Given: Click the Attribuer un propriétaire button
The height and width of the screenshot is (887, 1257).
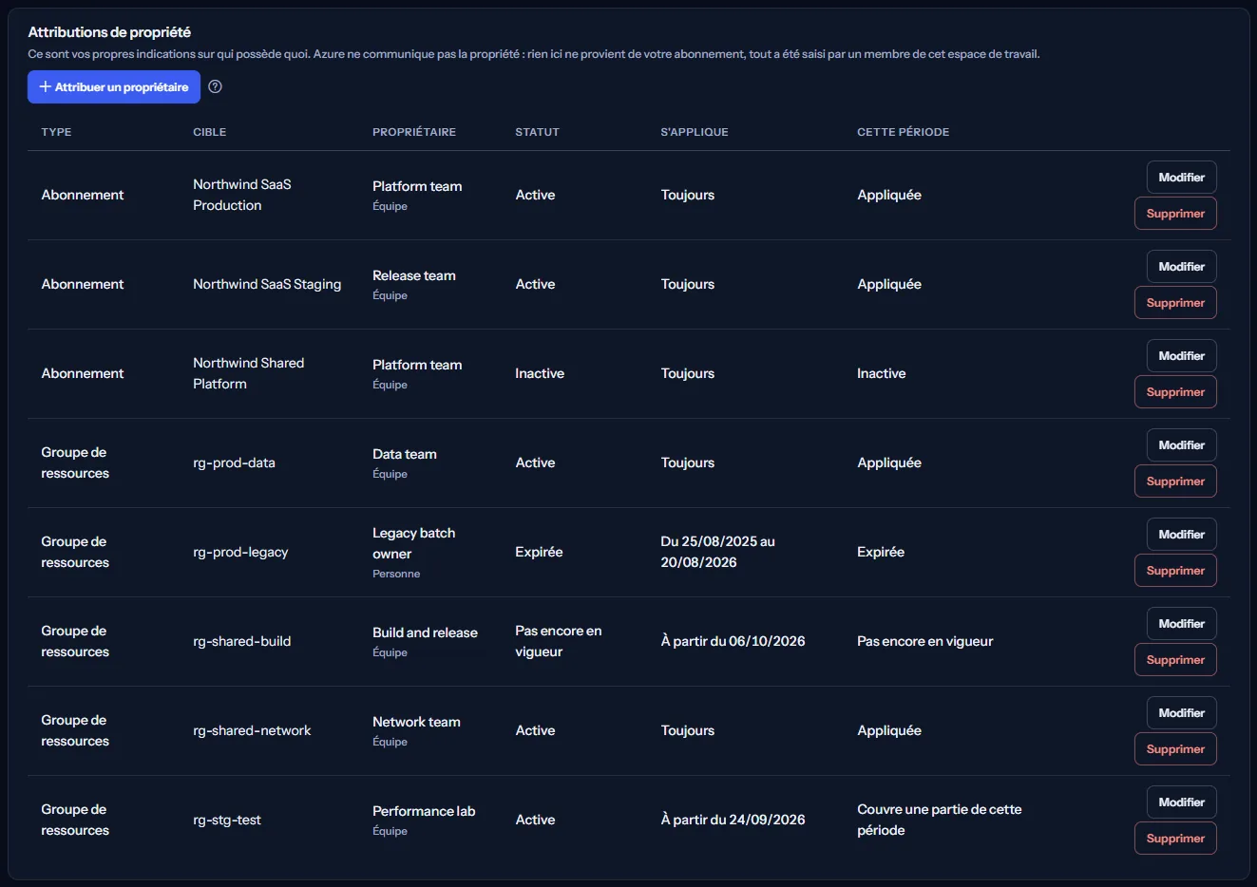Looking at the screenshot, I should pyautogui.click(x=114, y=86).
